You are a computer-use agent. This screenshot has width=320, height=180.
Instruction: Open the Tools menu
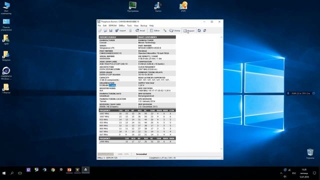click(x=129, y=25)
